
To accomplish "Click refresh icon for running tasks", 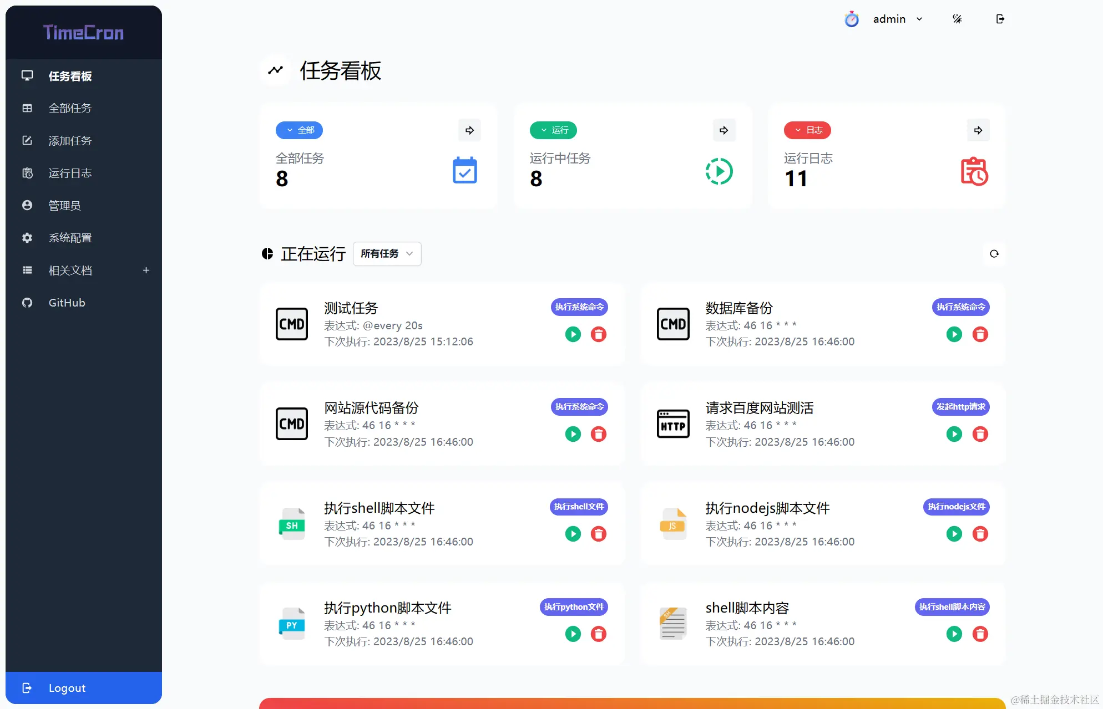I will tap(994, 254).
